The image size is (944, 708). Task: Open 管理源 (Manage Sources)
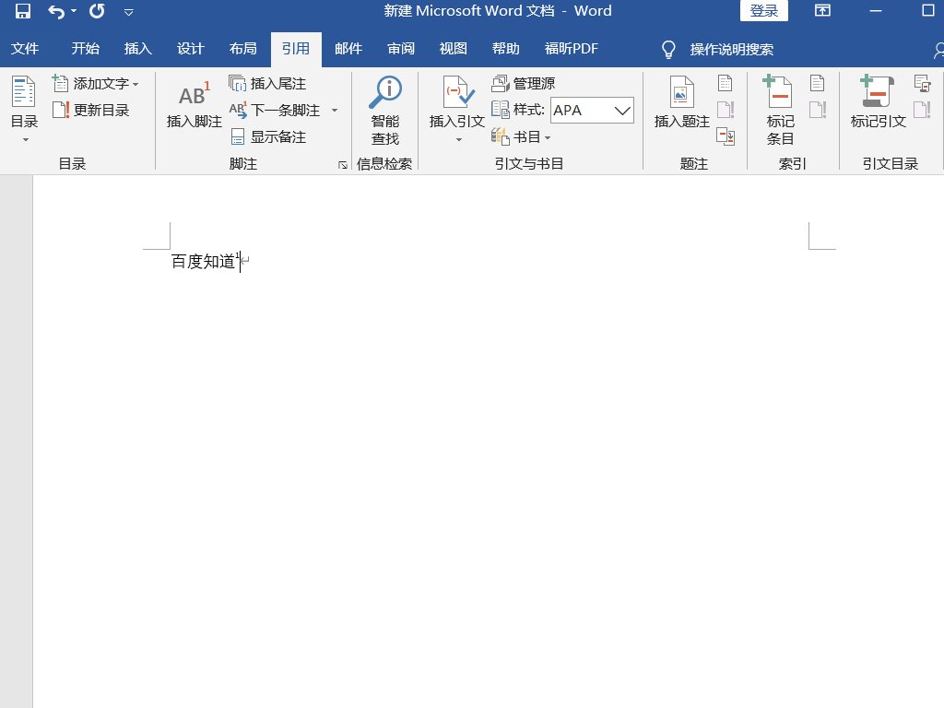(x=525, y=83)
